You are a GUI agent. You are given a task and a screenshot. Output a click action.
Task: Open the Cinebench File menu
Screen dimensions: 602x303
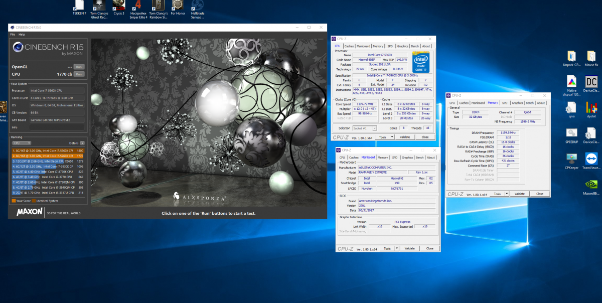click(x=13, y=35)
